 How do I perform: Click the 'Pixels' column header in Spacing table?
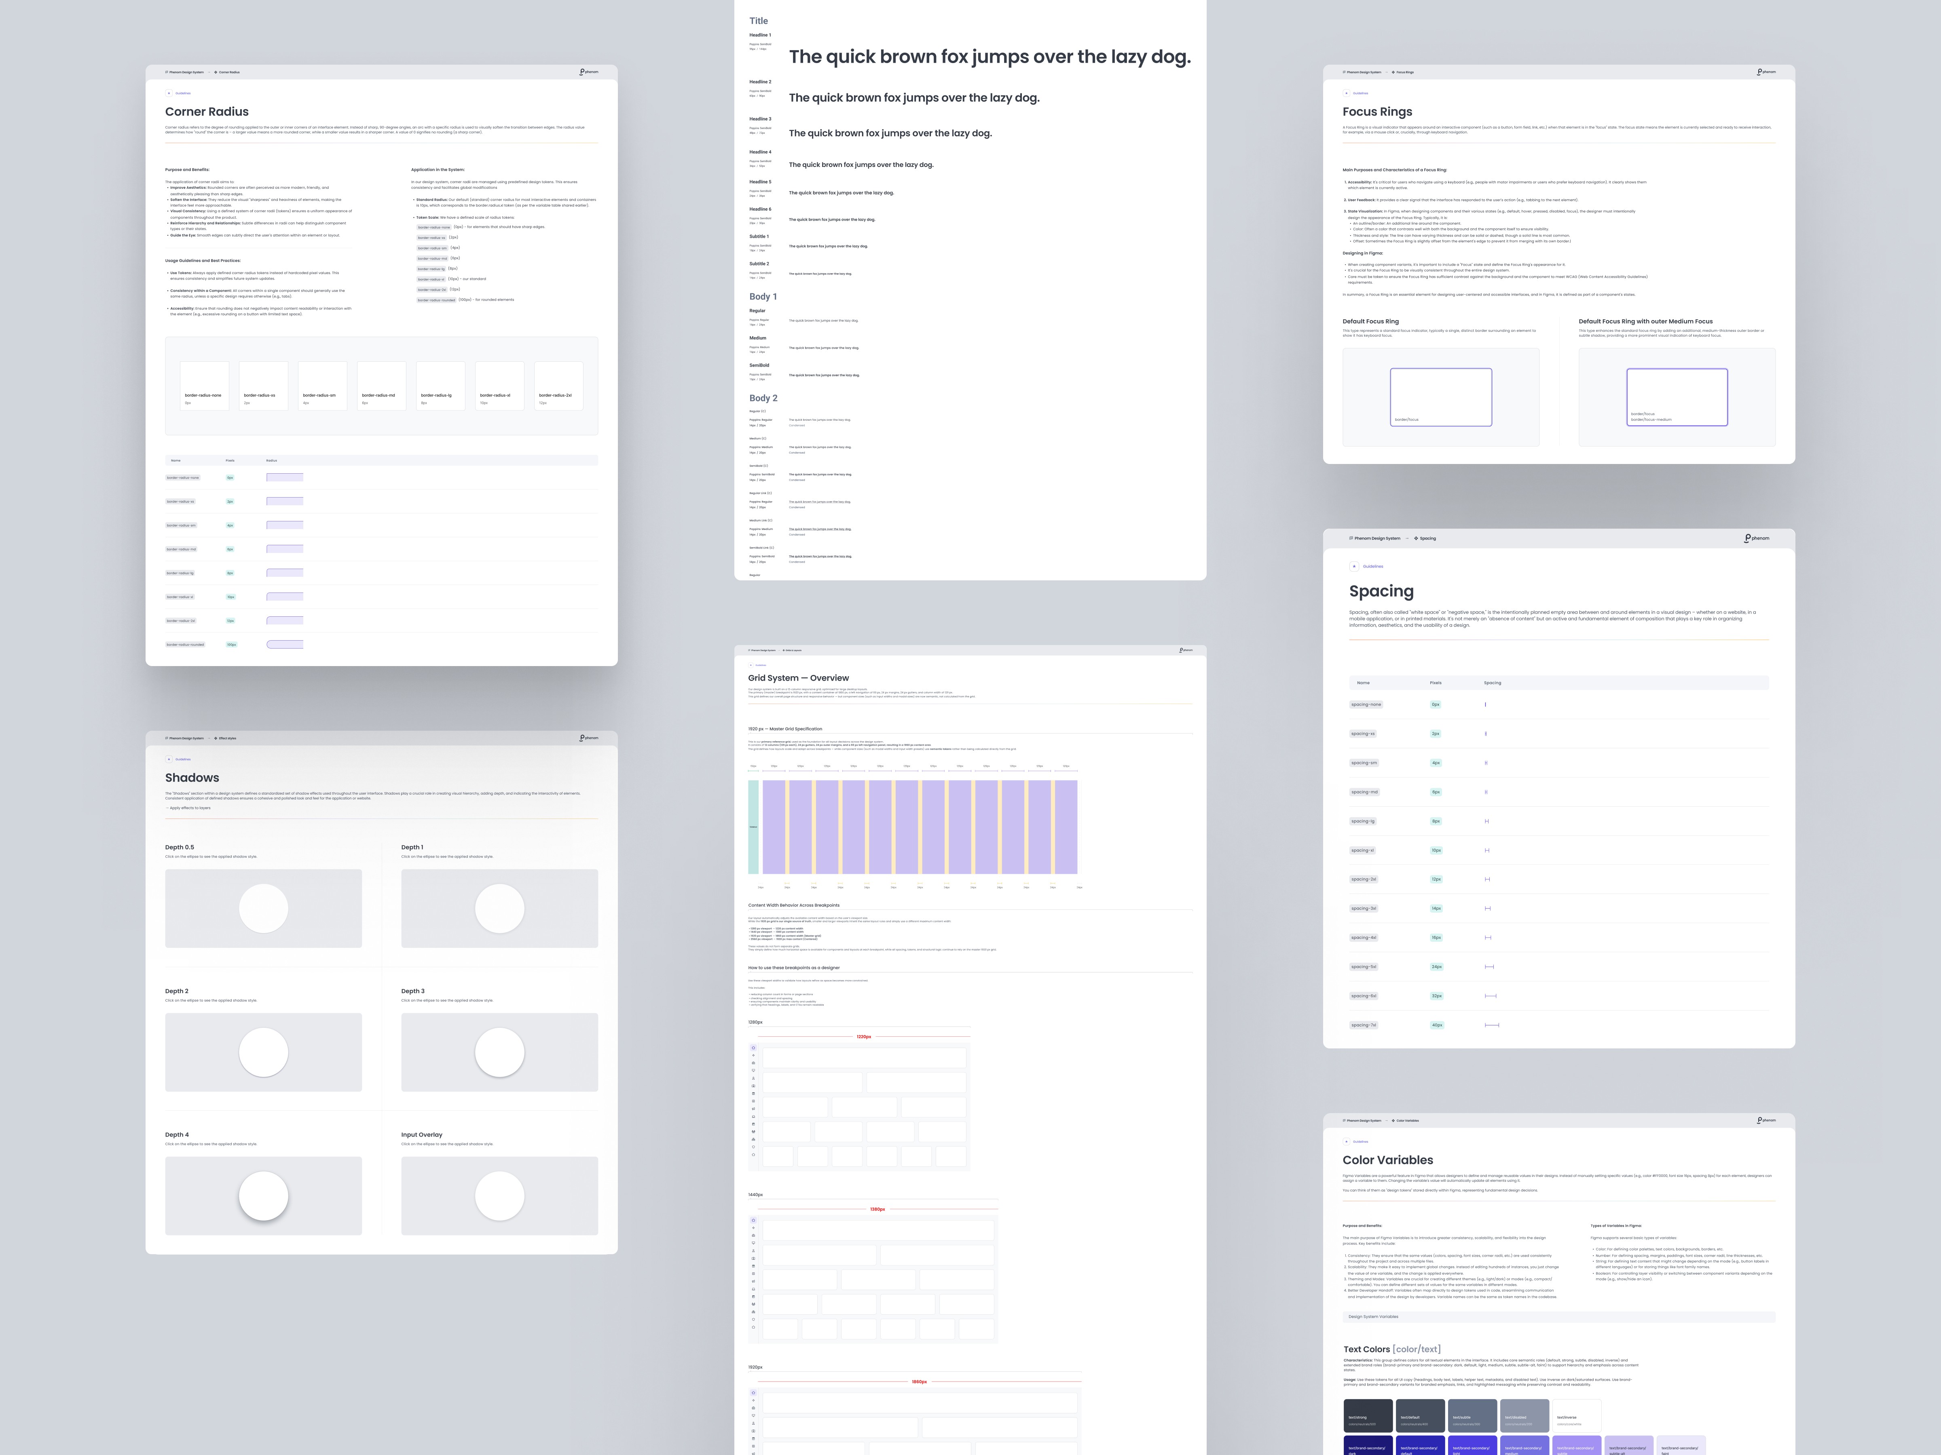(1436, 683)
